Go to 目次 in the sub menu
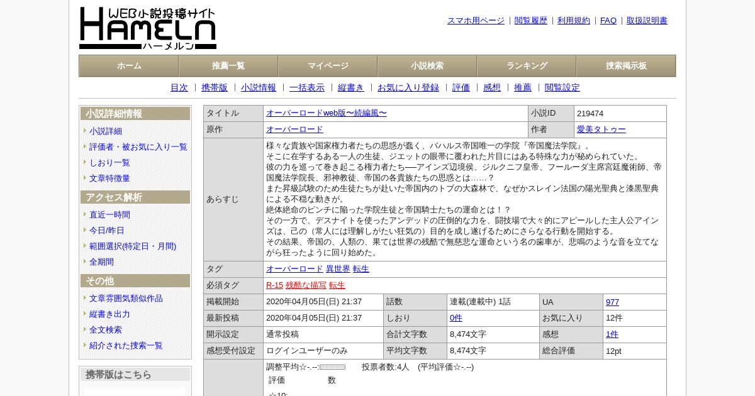 tap(179, 88)
